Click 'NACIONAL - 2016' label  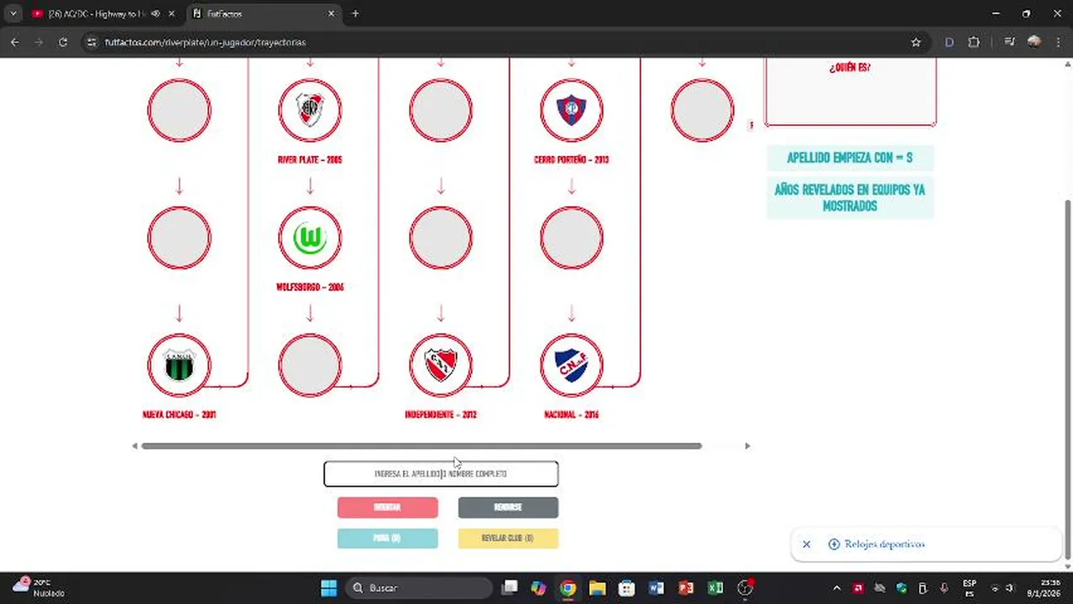tap(572, 414)
